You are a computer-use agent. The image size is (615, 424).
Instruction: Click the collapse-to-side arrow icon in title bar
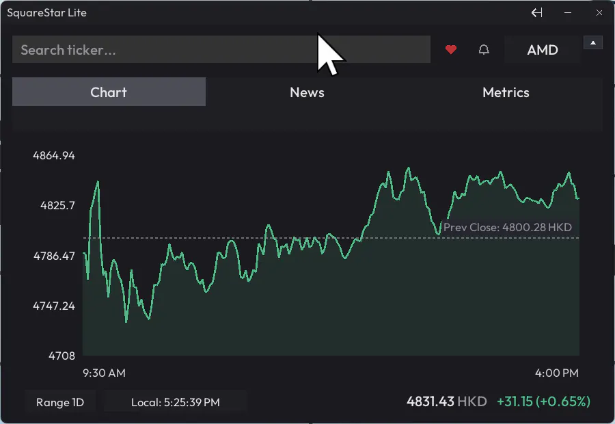click(x=537, y=12)
